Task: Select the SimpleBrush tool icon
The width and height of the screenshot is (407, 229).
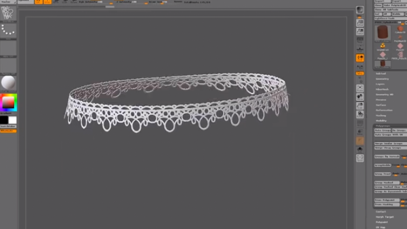Action: point(383,46)
